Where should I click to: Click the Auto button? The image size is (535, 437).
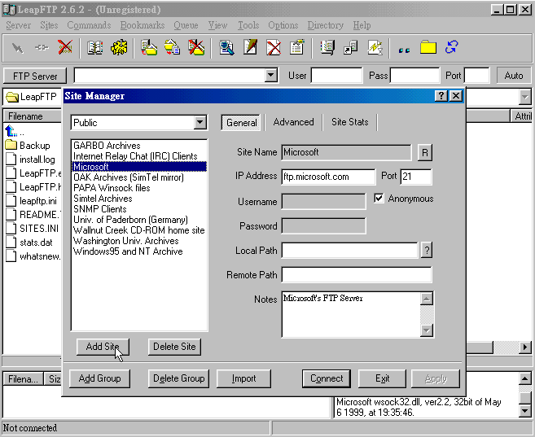514,76
